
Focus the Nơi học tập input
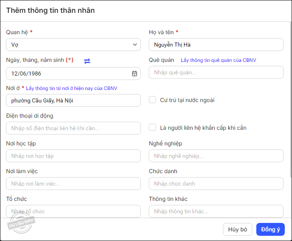coord(73,156)
